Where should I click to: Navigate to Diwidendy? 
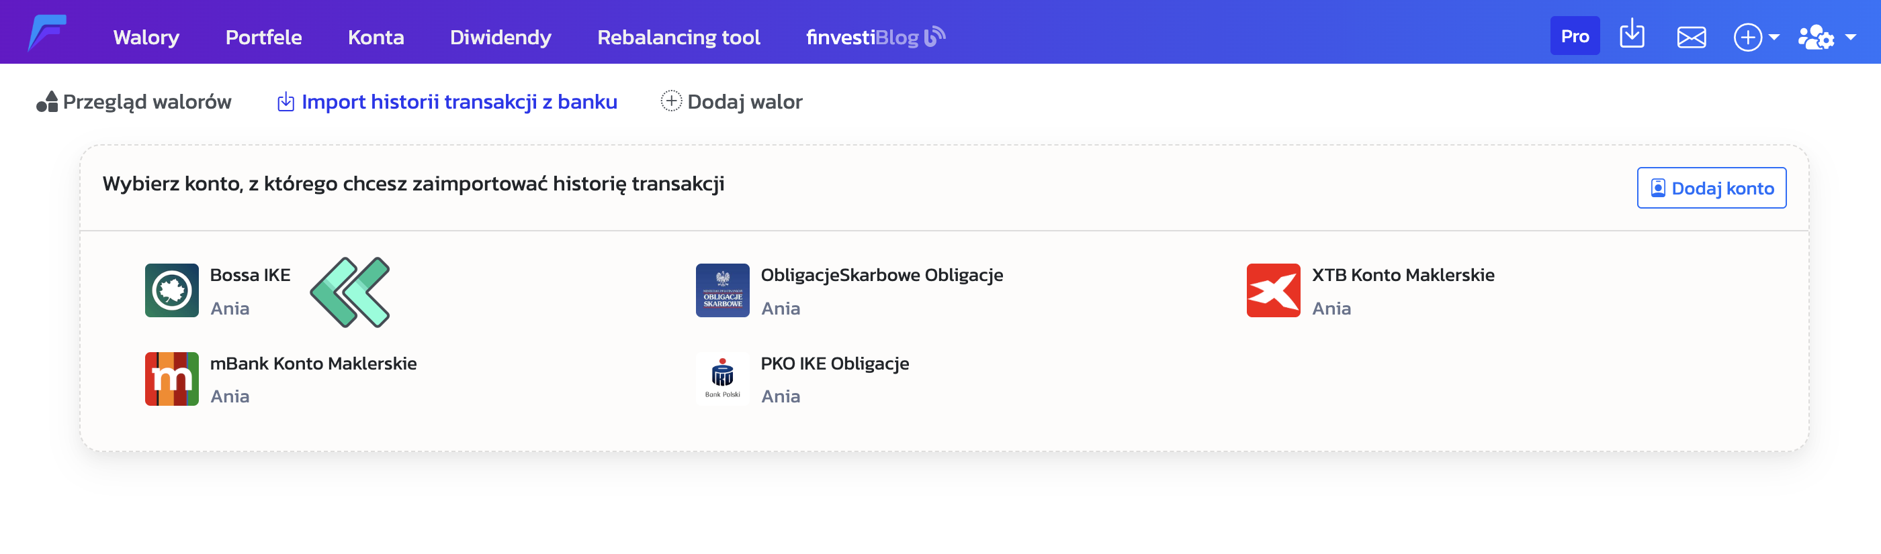point(500,37)
